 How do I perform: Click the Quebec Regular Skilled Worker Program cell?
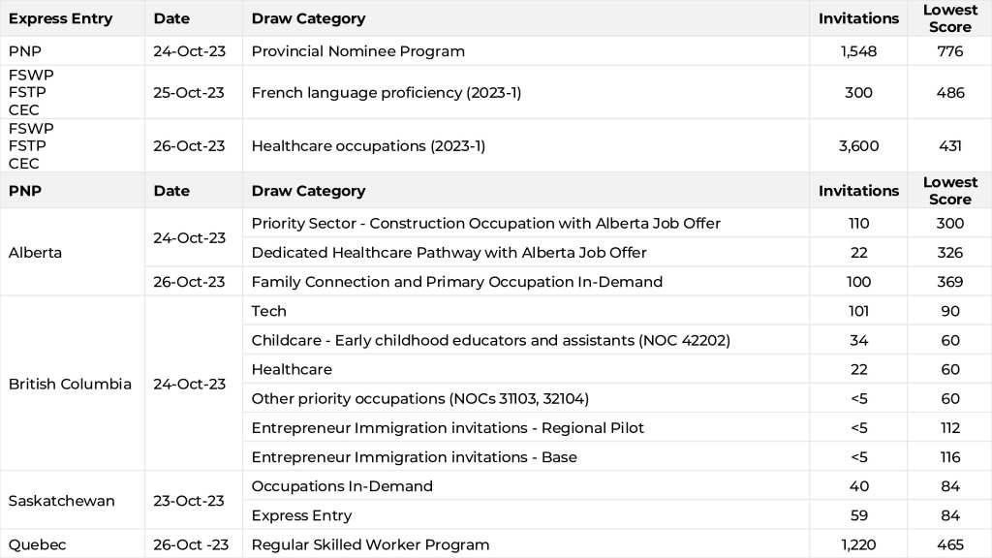point(370,544)
